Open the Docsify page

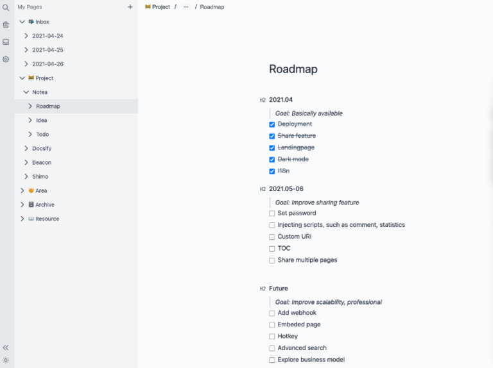click(x=42, y=149)
